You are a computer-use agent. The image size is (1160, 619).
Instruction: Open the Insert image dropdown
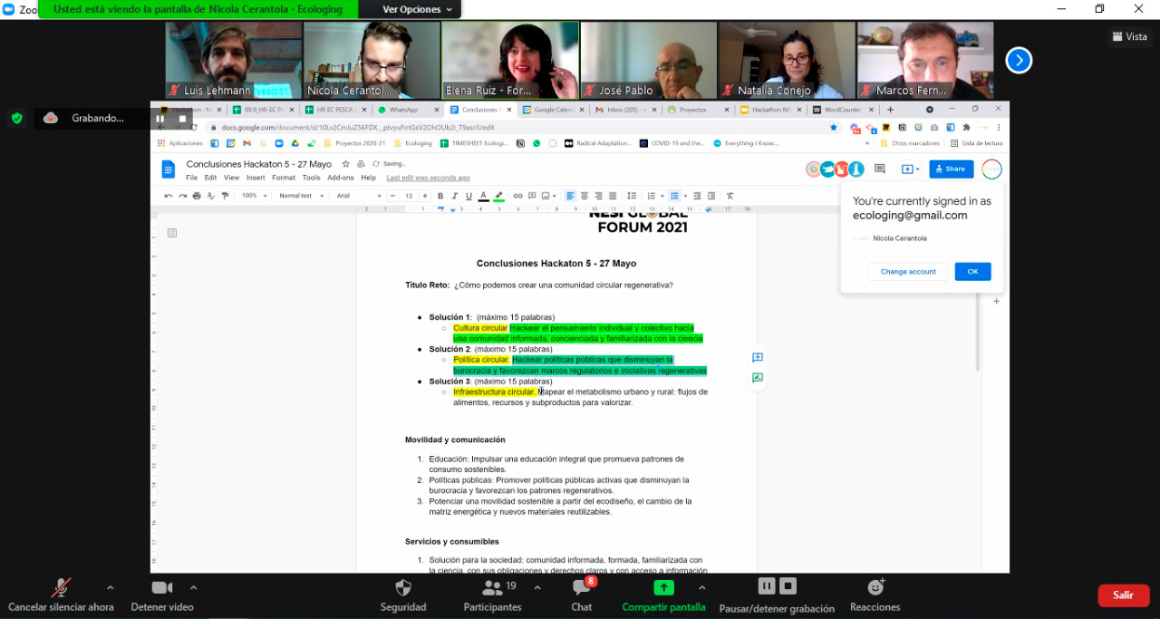coord(549,196)
